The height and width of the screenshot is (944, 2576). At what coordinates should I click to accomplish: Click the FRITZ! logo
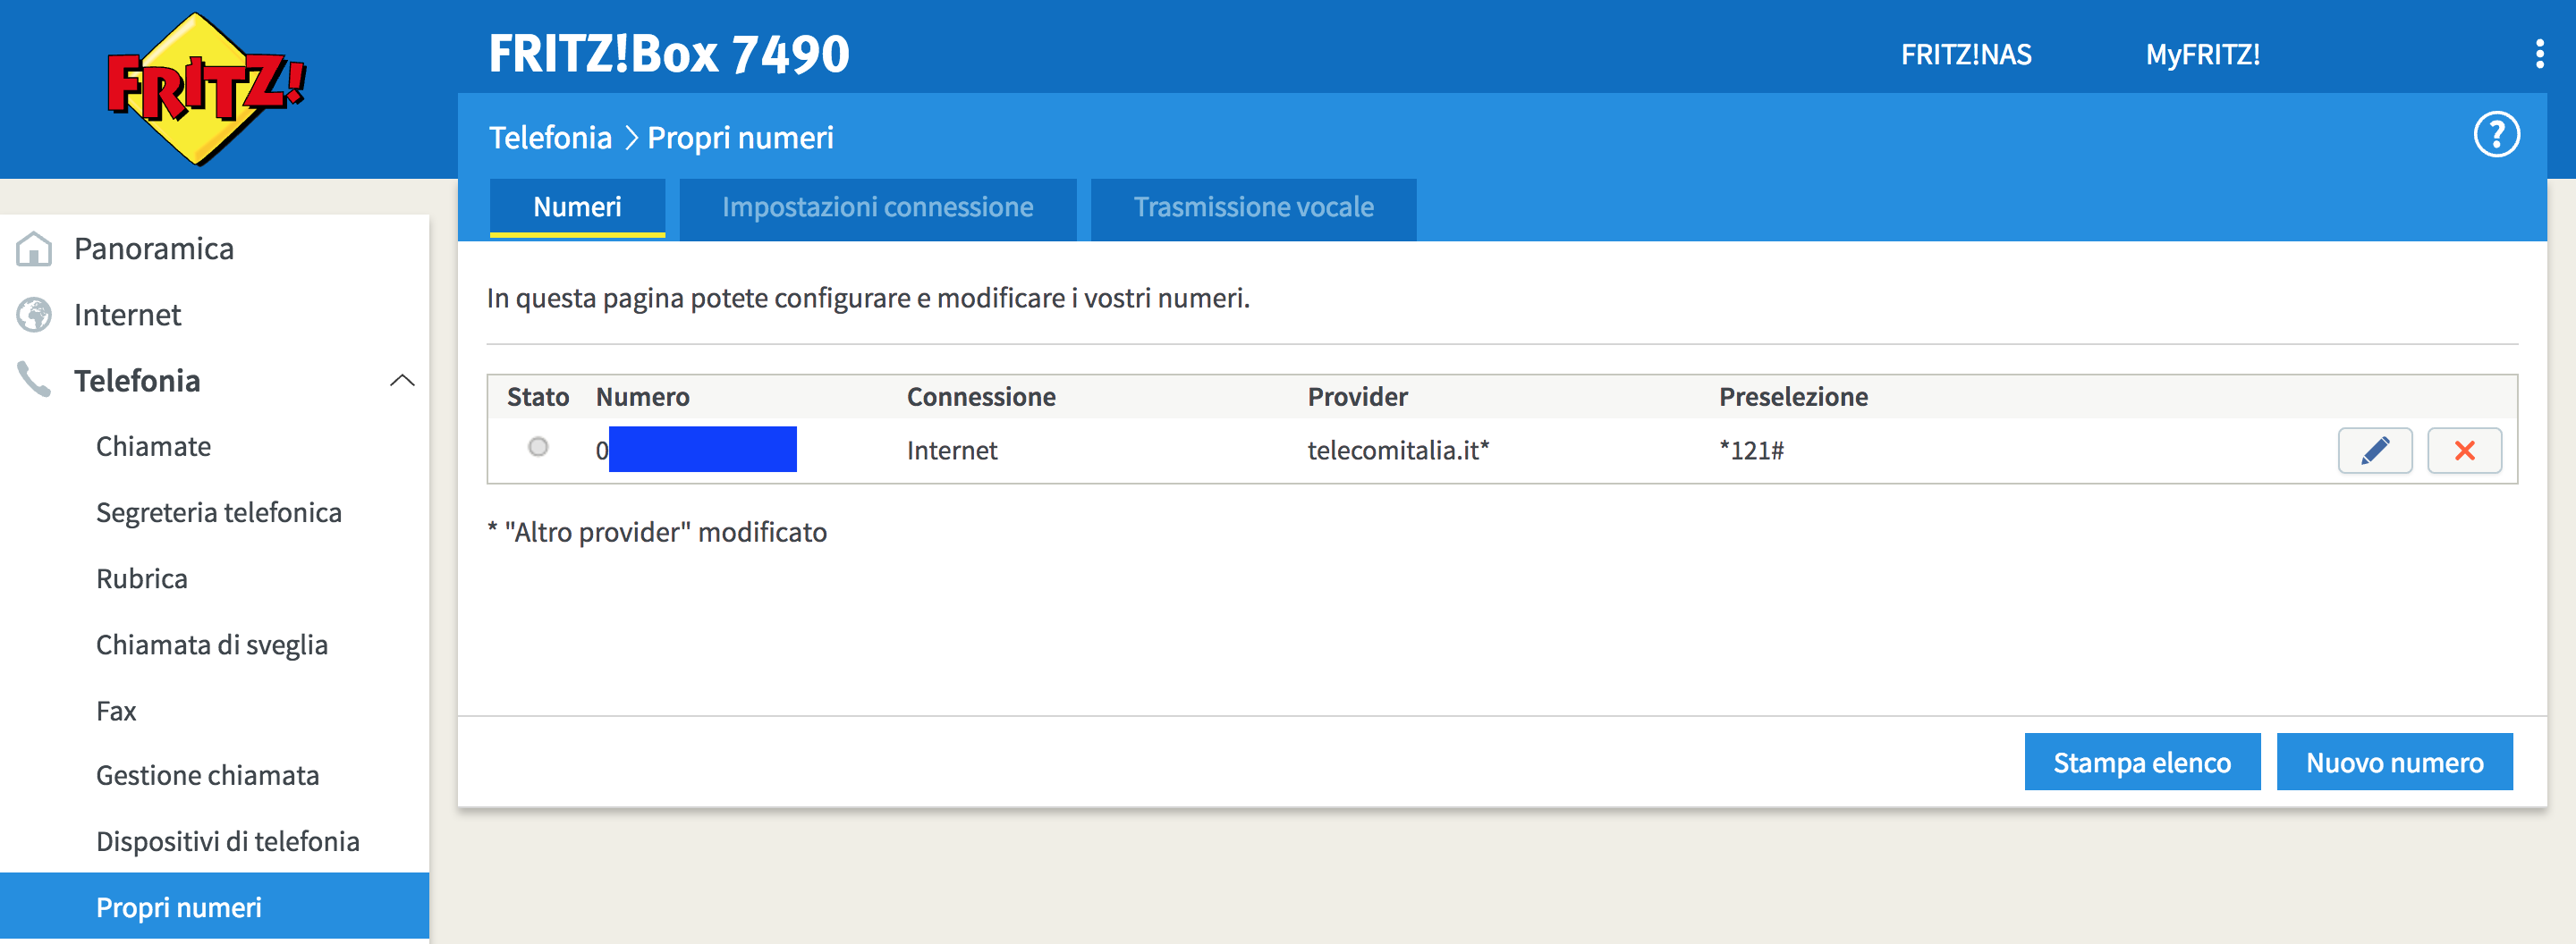[x=206, y=88]
